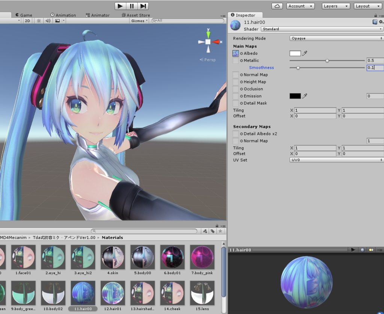Switch to the Game tab
Image resolution: width=384 pixels, height=314 pixels.
(24, 15)
